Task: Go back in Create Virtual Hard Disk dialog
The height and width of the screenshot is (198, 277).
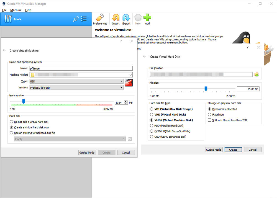Action: 145,56
